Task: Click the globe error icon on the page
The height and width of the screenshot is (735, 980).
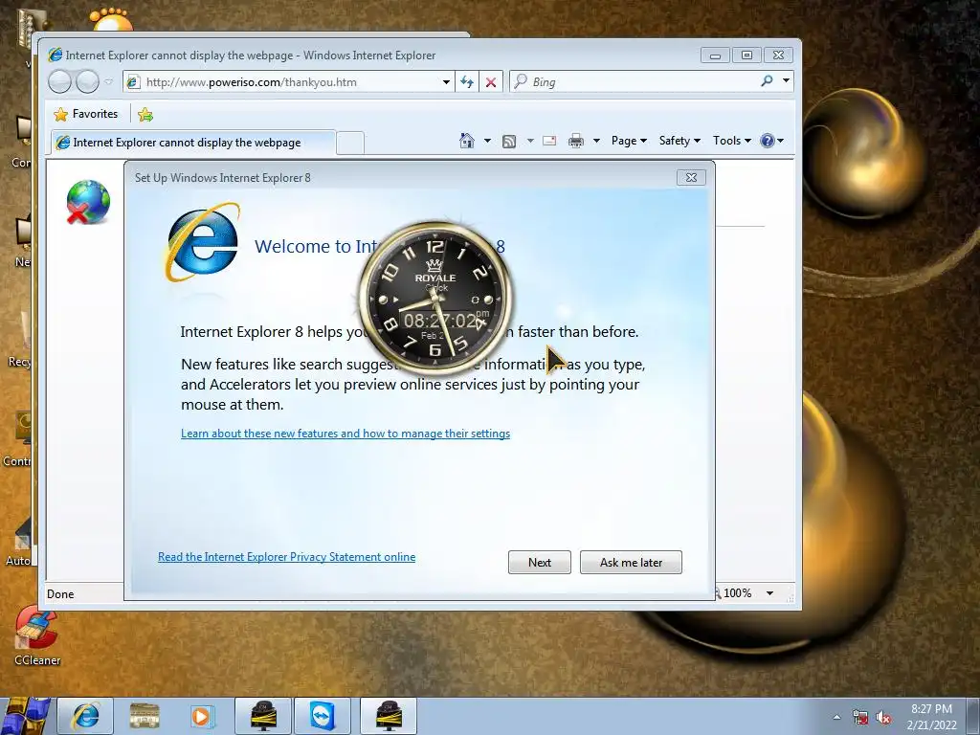Action: (88, 202)
